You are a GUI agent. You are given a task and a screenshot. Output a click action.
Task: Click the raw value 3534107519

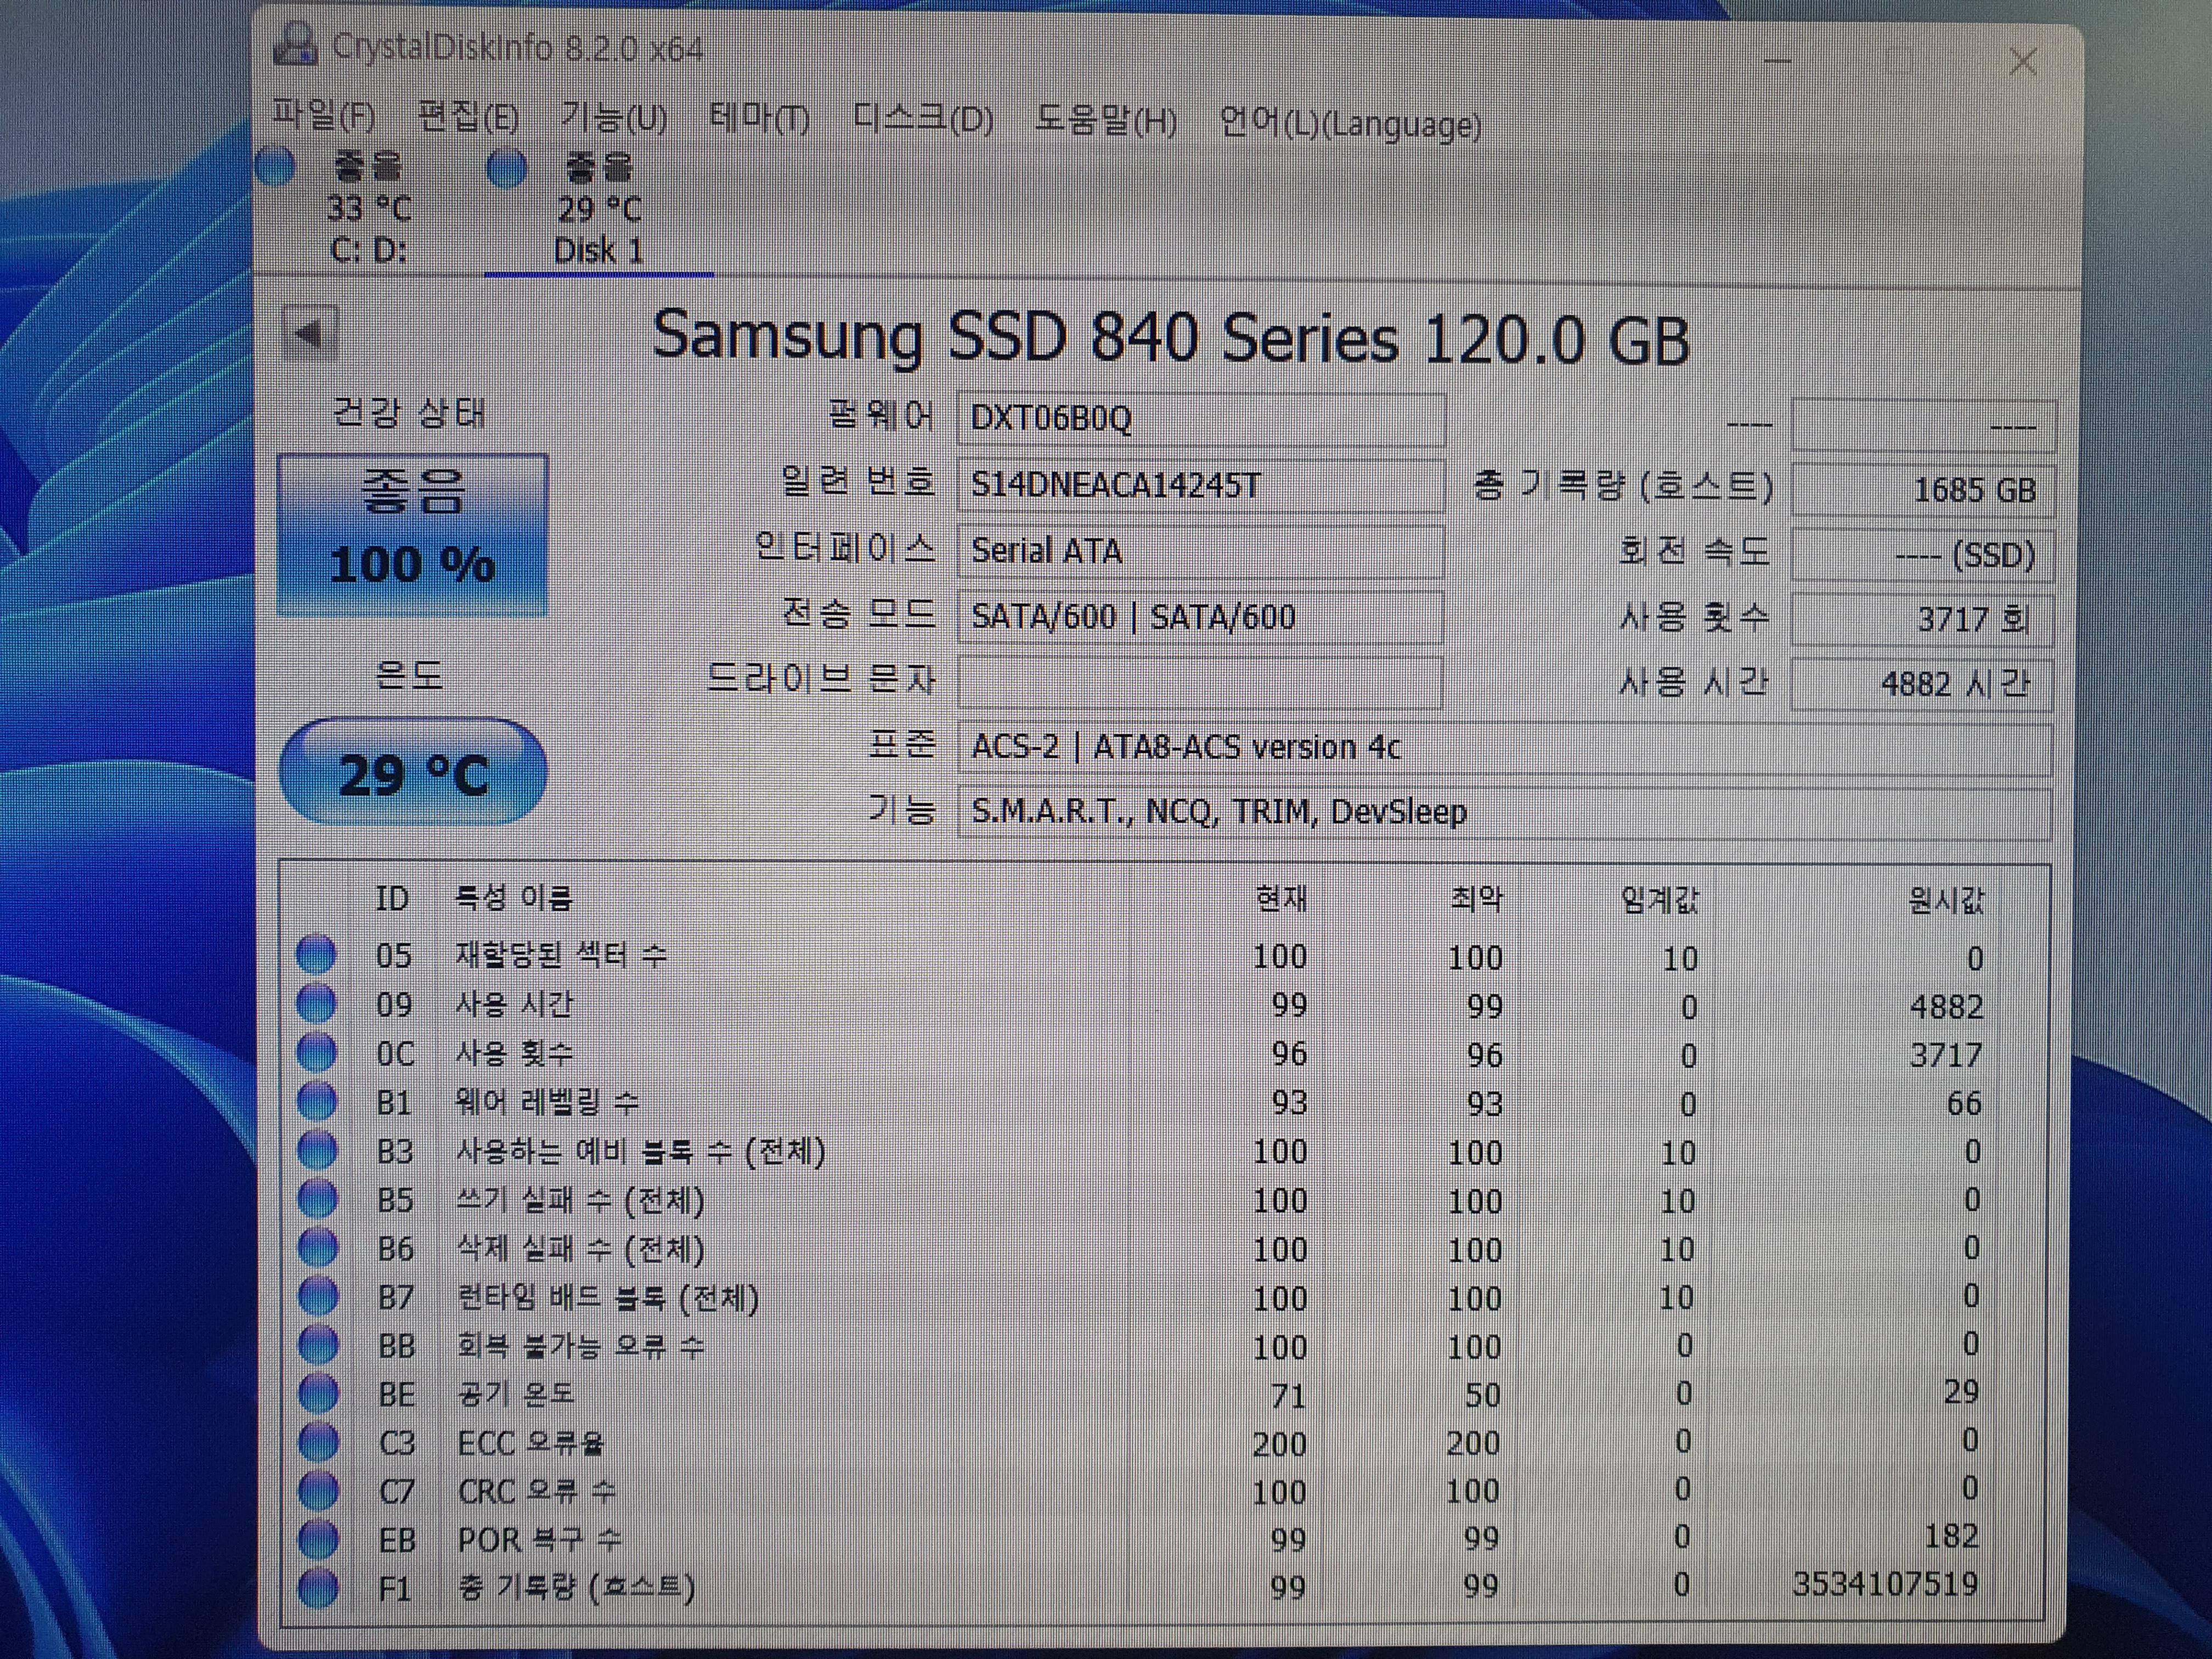(1885, 1584)
